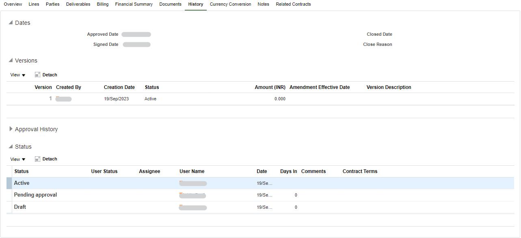The height and width of the screenshot is (238, 521).
Task: Sort by the Creation Date column header
Action: click(x=119, y=87)
